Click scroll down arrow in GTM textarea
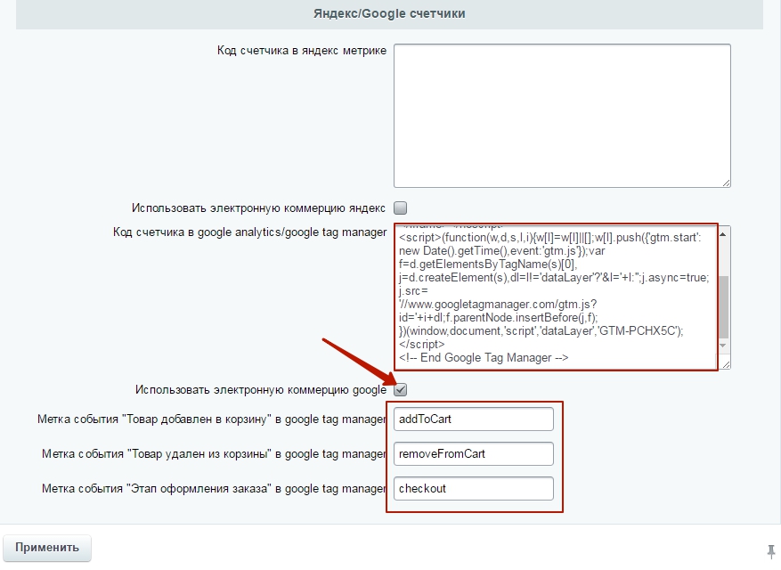Viewport: 781px width, 570px height. pos(723,346)
